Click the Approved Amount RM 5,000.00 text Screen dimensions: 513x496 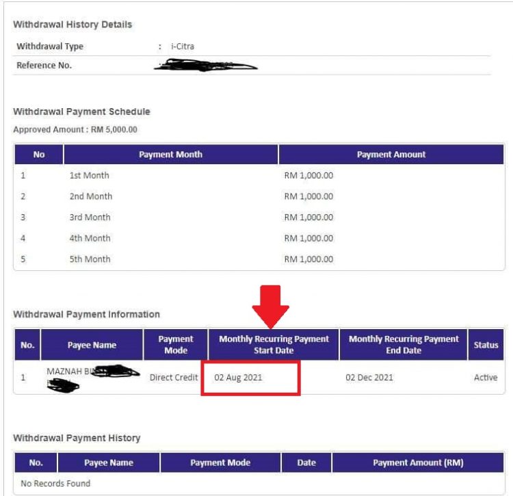75,129
